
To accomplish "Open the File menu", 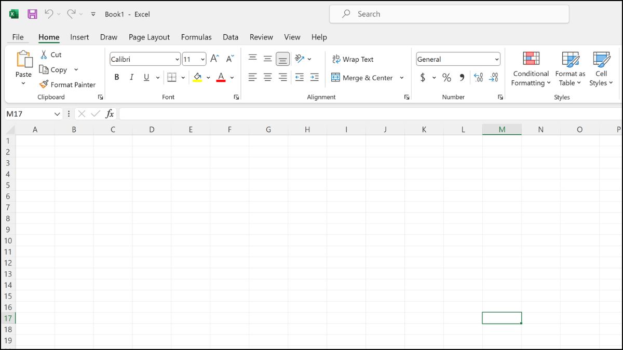I will (x=18, y=37).
